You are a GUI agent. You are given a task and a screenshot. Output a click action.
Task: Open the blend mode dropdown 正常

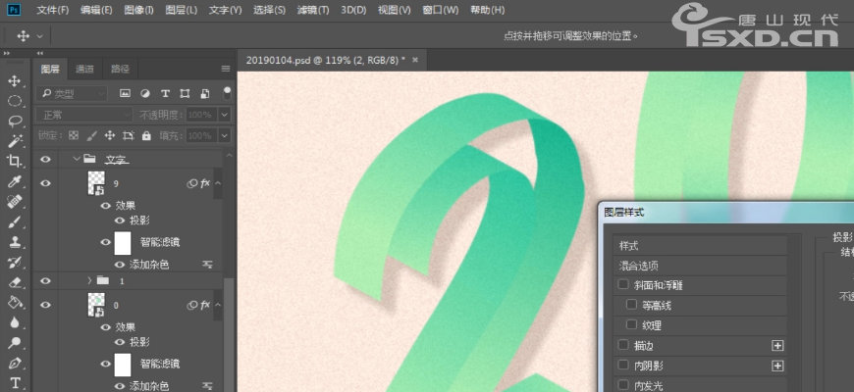point(83,115)
